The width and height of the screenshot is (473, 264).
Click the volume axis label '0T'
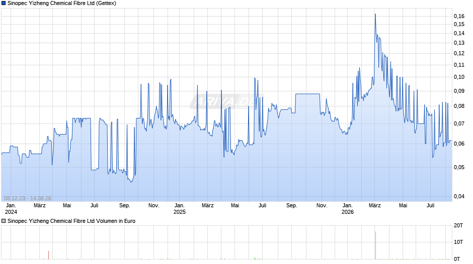(x=457, y=259)
